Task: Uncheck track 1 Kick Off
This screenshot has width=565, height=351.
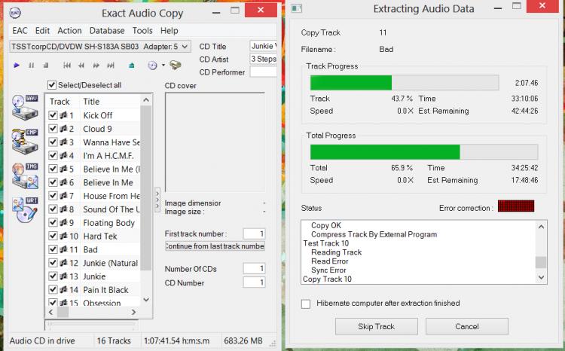Action: [53, 115]
